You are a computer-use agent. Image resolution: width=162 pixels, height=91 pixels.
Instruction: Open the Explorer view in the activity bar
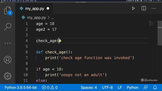8,10
